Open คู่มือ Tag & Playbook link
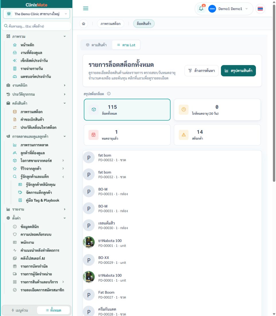 (x=42, y=200)
